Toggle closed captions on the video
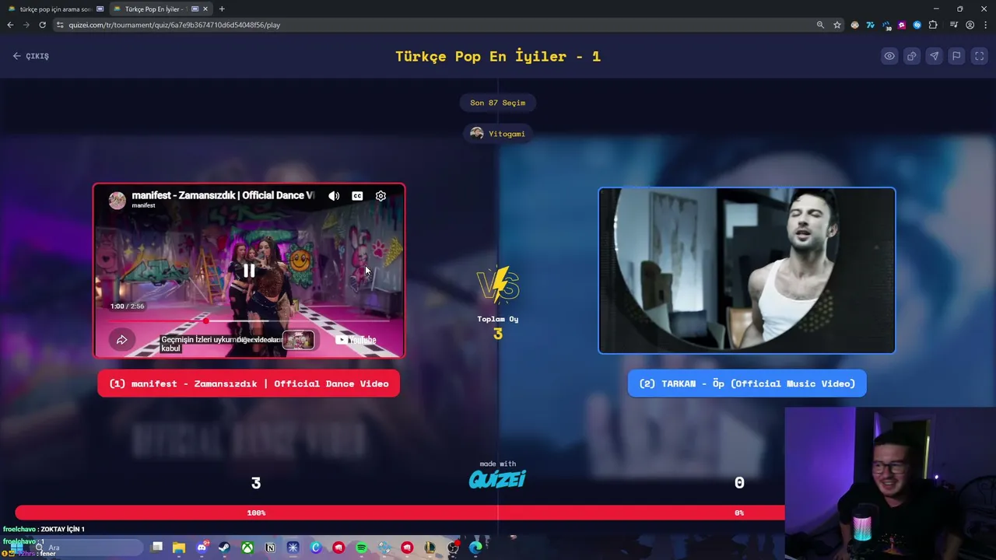This screenshot has height=560, width=996. point(357,196)
